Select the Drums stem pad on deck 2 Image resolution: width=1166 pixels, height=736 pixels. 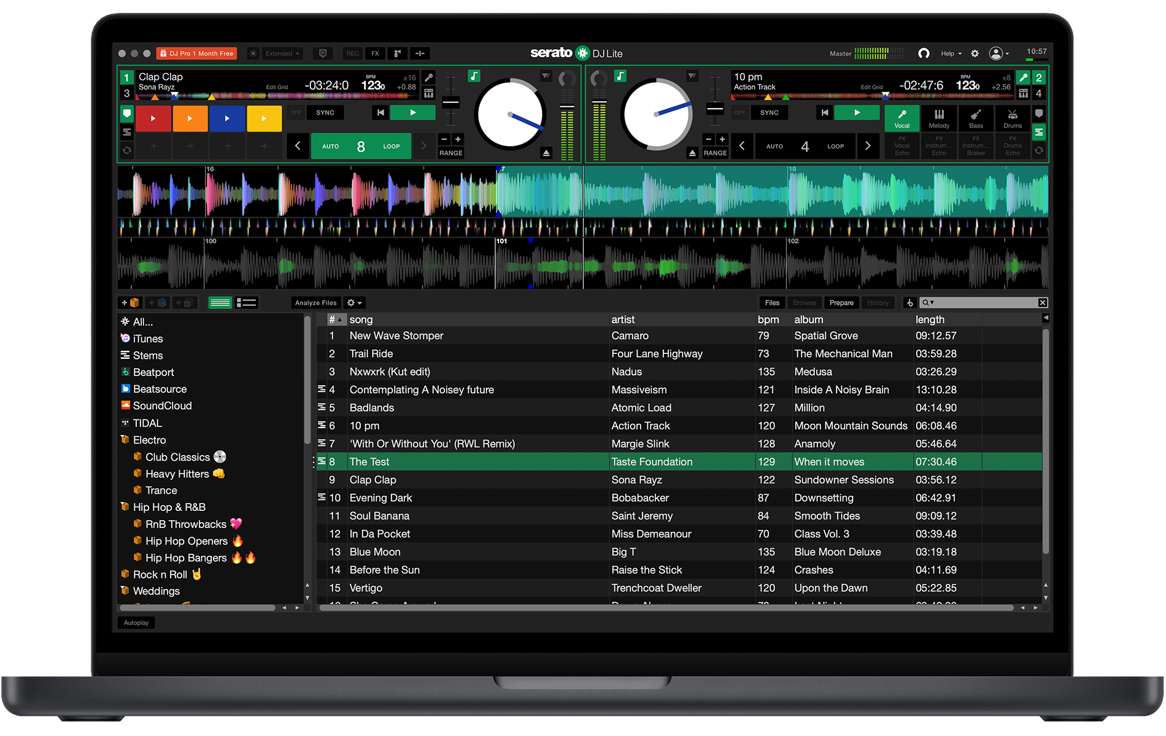tap(1013, 118)
